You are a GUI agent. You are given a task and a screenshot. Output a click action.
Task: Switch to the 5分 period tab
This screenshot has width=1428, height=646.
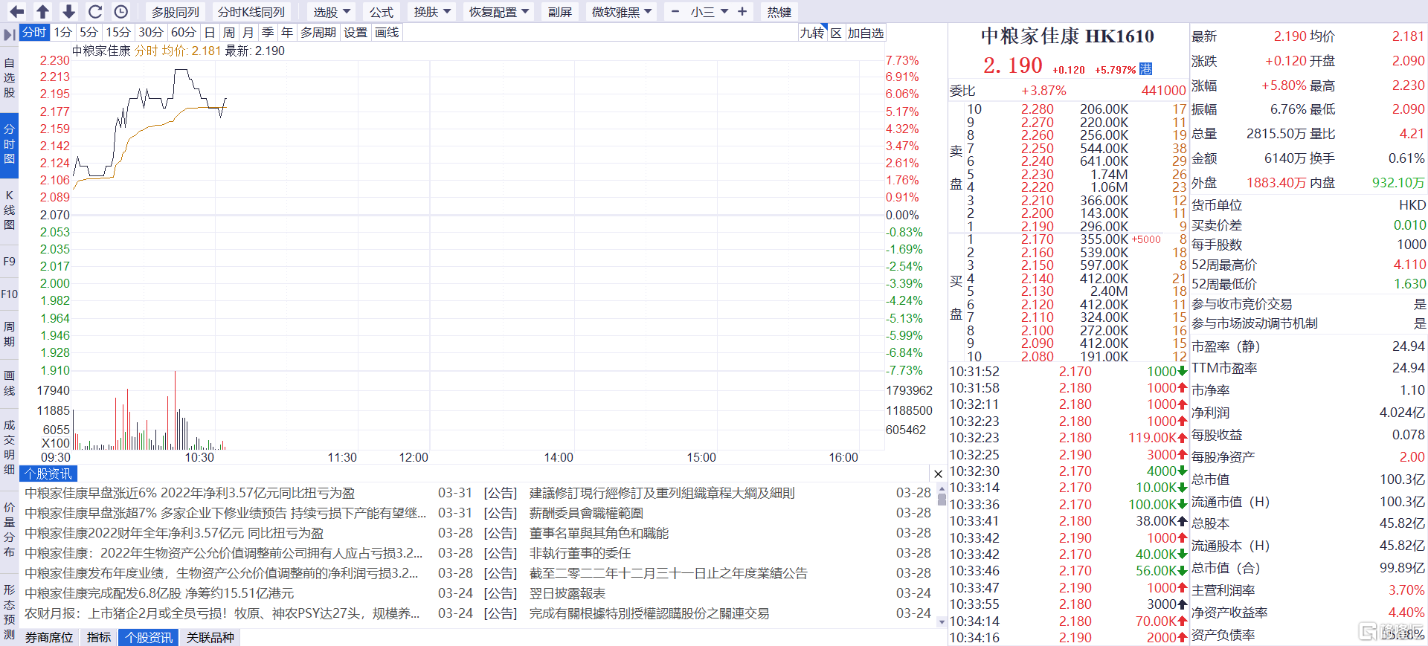point(89,33)
